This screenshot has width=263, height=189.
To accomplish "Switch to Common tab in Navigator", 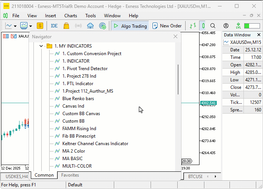I will (44, 175).
